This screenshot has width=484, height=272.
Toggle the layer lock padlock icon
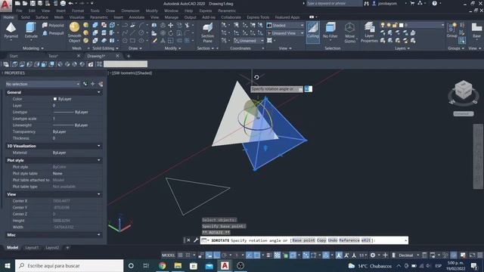(395, 25)
